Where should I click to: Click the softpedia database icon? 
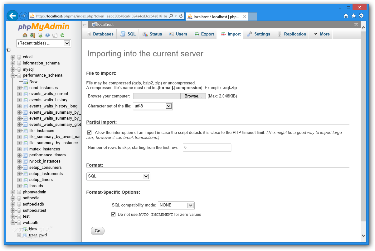pyautogui.click(x=19, y=198)
